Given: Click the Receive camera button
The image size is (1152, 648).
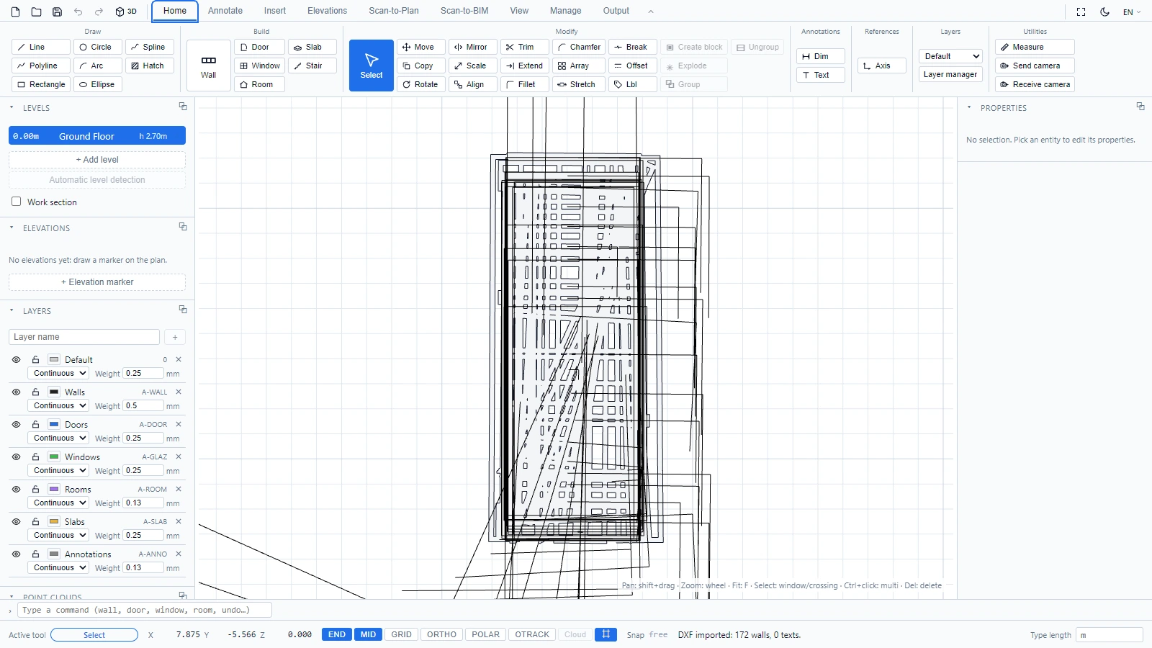Looking at the screenshot, I should pyautogui.click(x=1035, y=84).
